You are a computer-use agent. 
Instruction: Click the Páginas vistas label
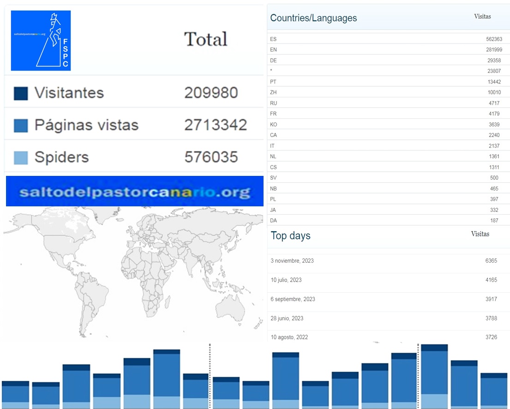point(86,125)
